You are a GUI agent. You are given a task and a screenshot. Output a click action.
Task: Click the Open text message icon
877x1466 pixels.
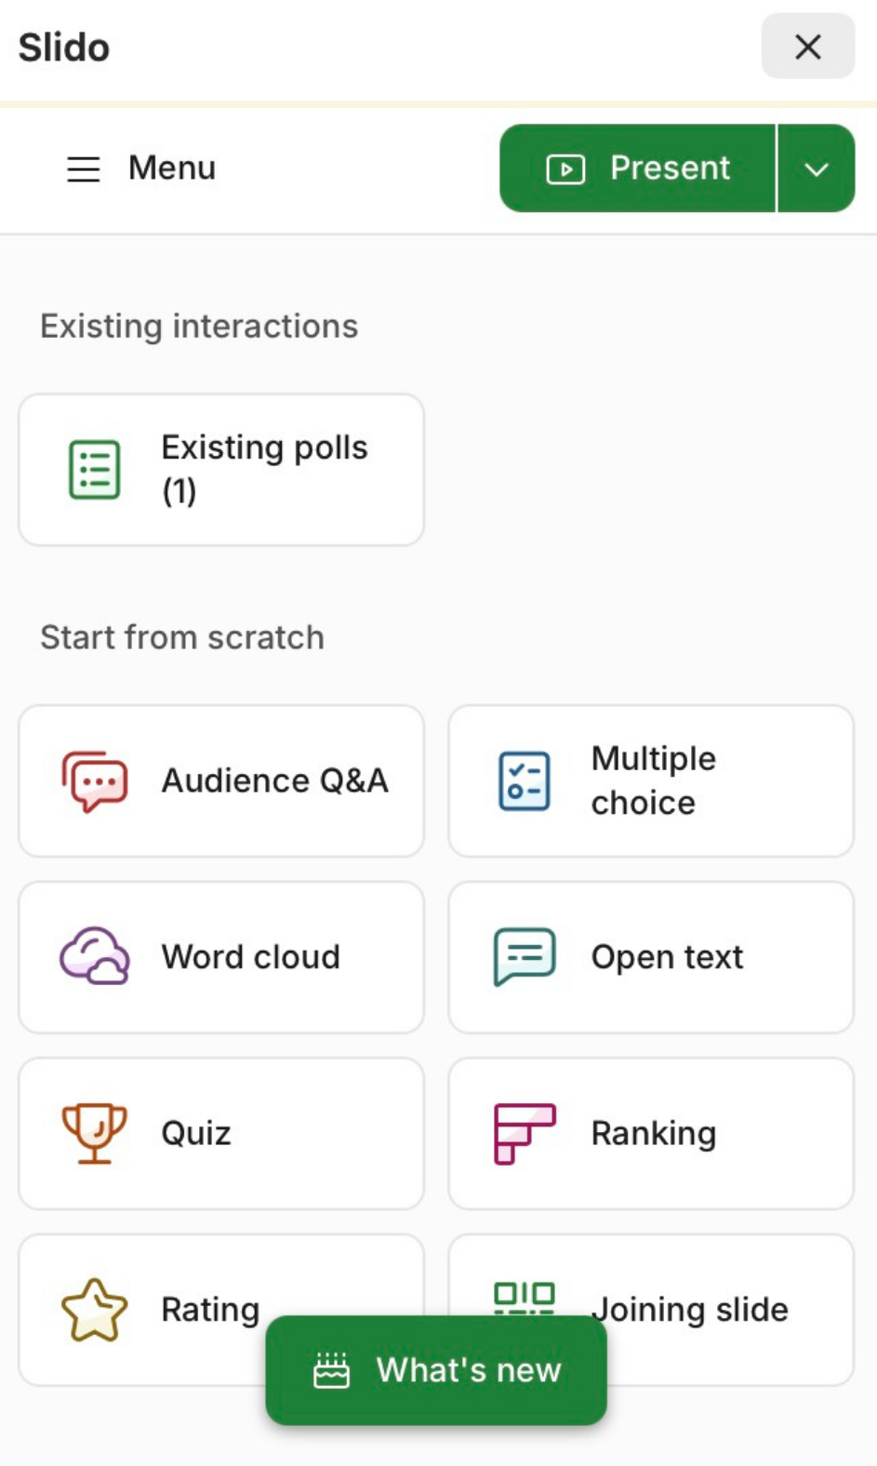click(525, 956)
